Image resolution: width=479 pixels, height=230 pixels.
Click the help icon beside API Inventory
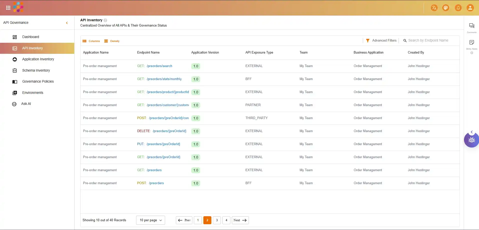point(105,20)
